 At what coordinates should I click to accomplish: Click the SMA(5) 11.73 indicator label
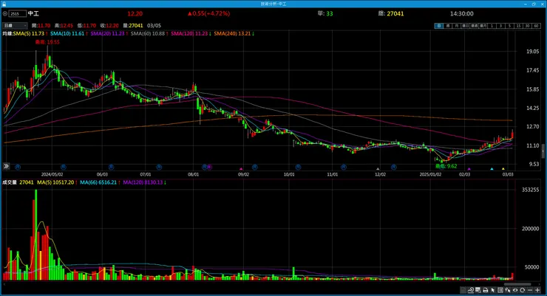tap(30, 34)
